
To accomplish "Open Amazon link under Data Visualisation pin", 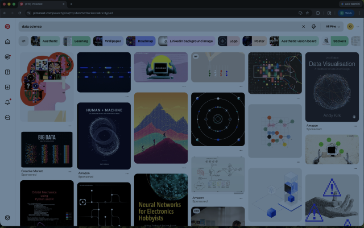I will 312,126.
